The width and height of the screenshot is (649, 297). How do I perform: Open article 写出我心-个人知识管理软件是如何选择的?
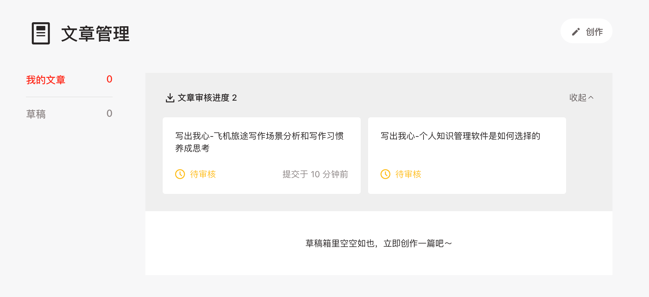460,136
